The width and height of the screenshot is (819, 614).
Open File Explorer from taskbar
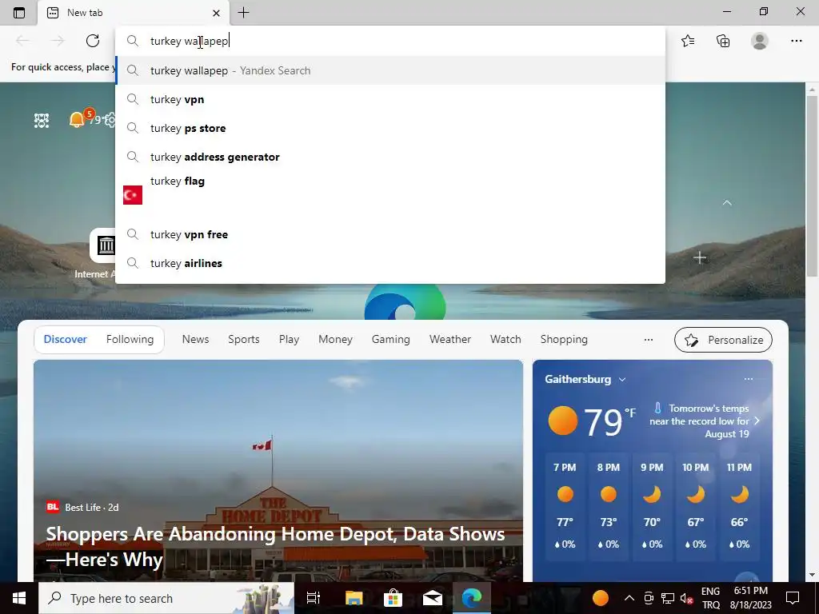click(353, 598)
